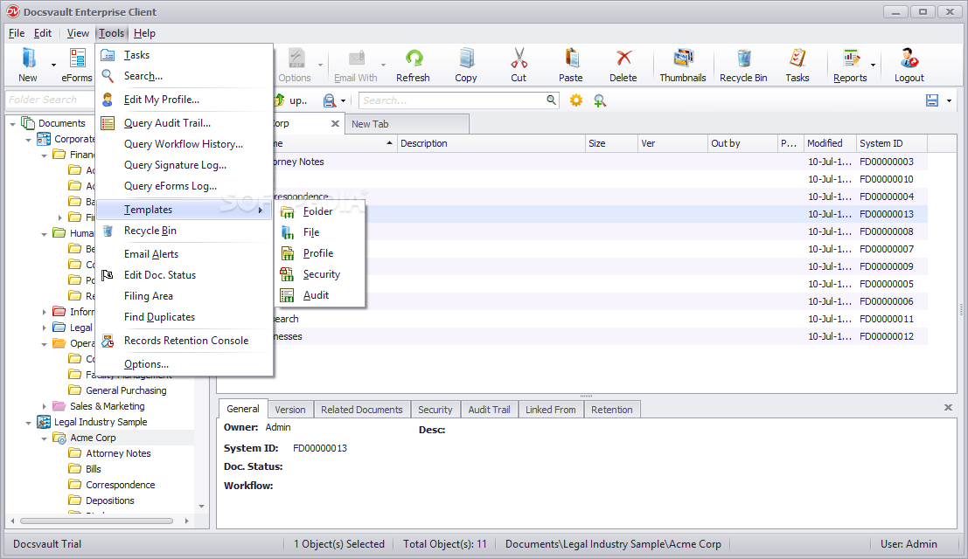Sort by Description column header

(x=491, y=143)
